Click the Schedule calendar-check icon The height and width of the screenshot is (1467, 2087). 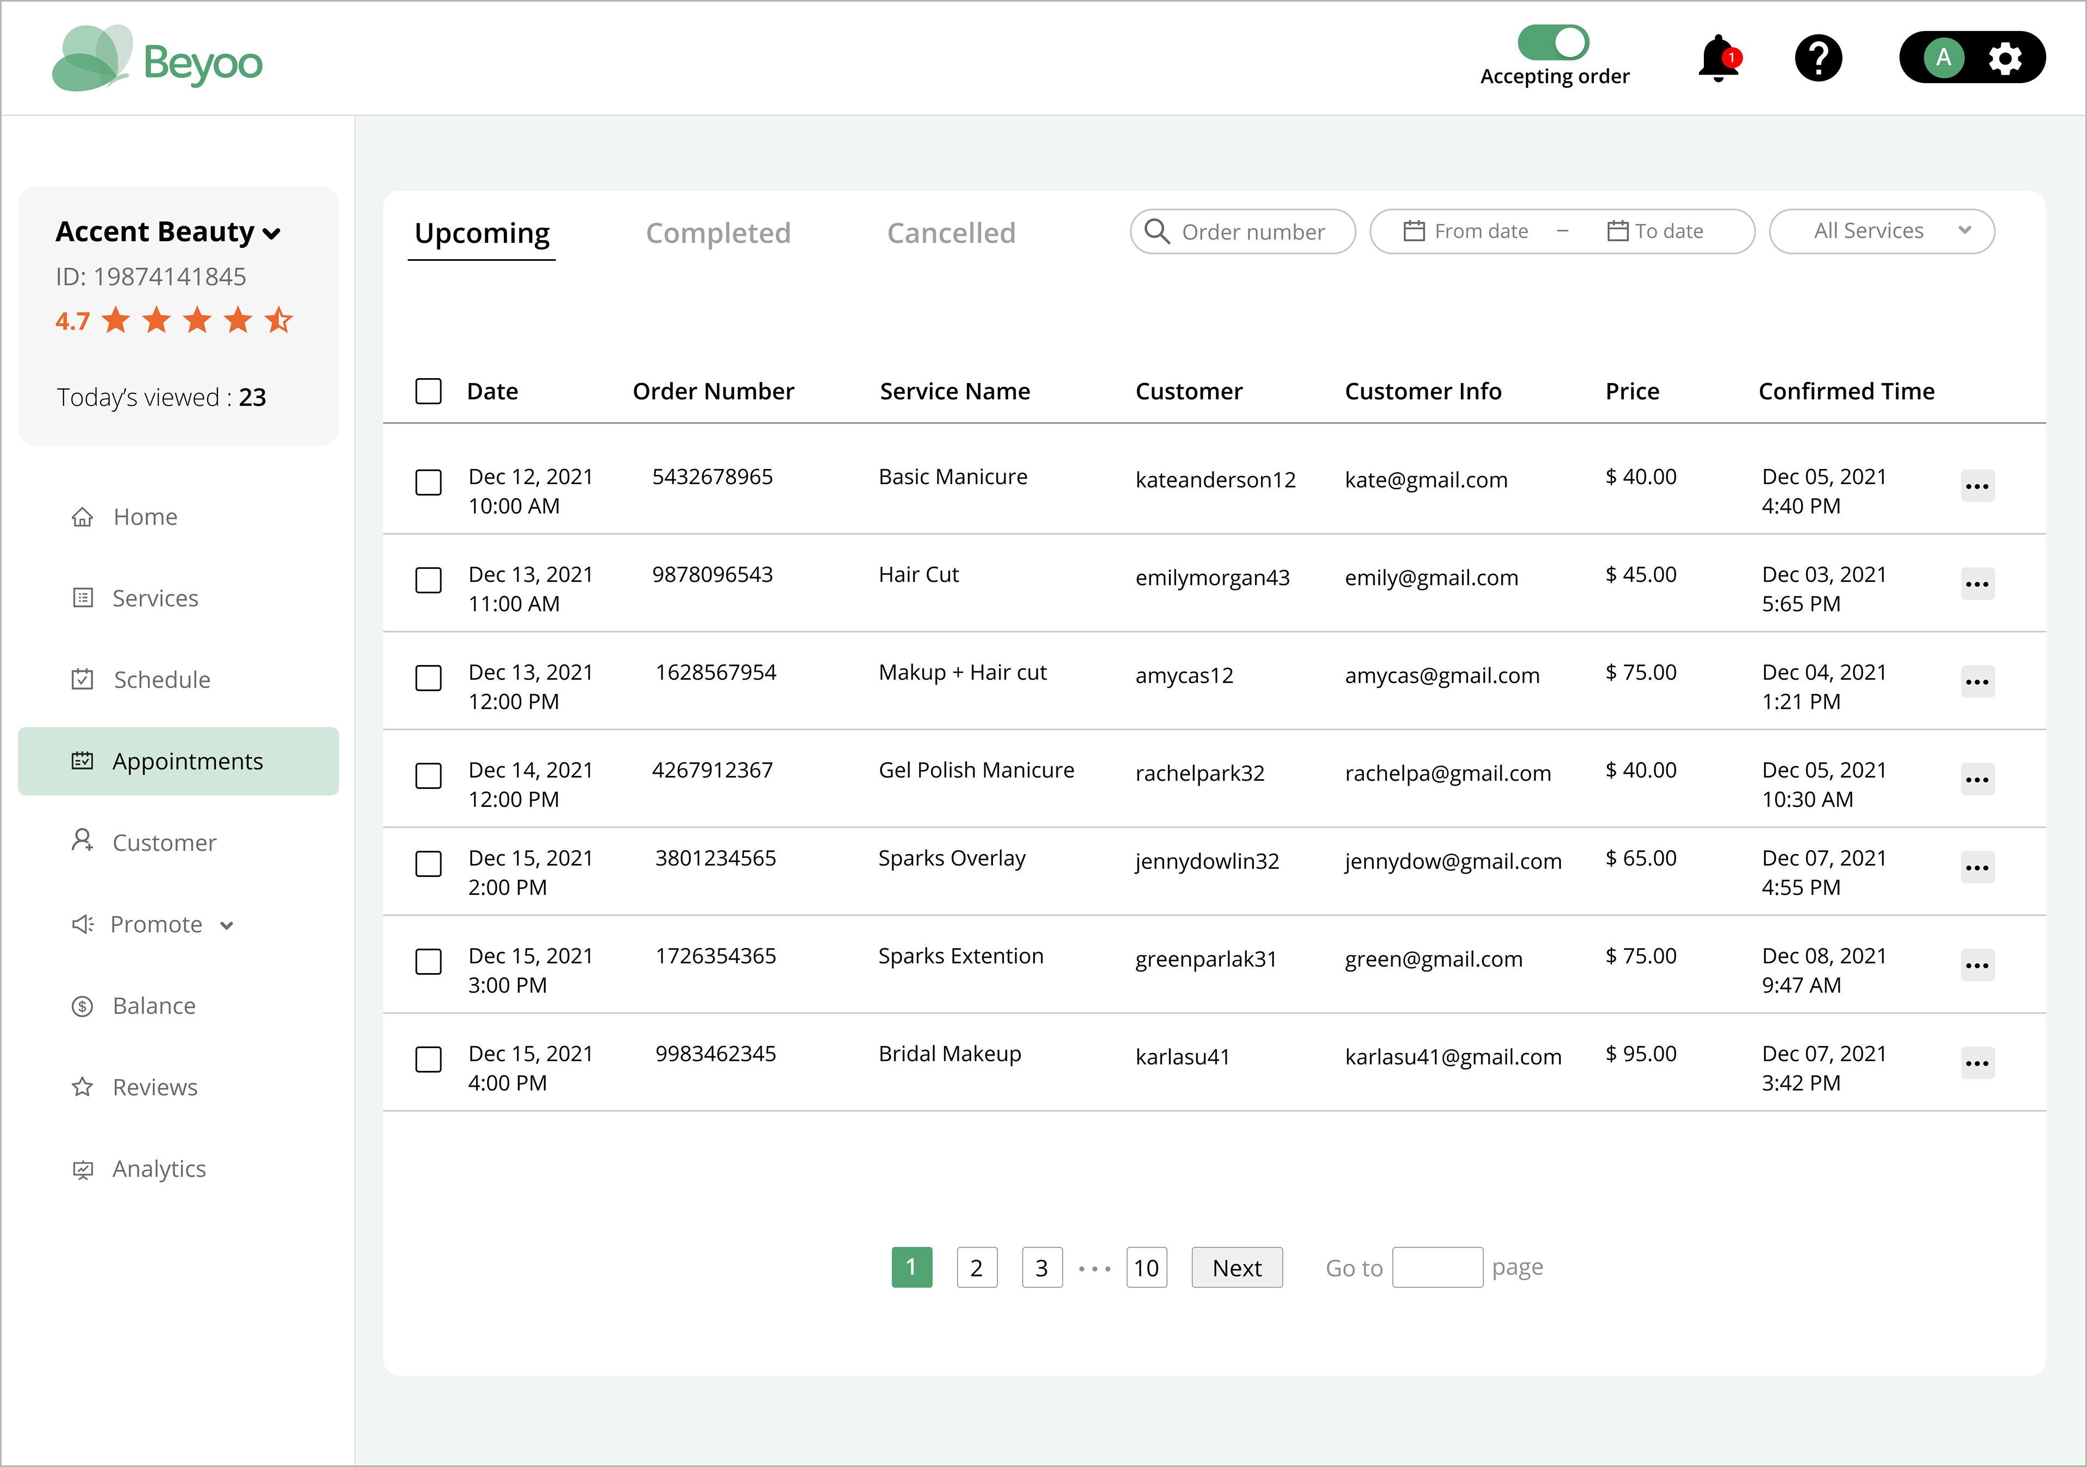pyautogui.click(x=83, y=679)
